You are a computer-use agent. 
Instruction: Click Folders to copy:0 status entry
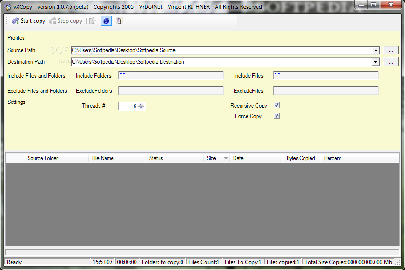(163, 262)
